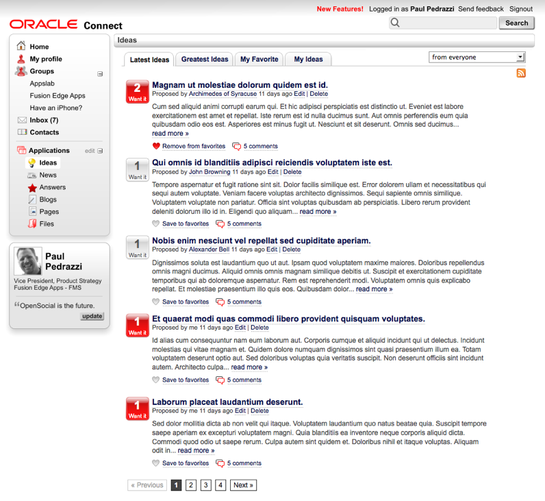Open the Appslab group
This screenshot has width=545, height=501.
[42, 84]
